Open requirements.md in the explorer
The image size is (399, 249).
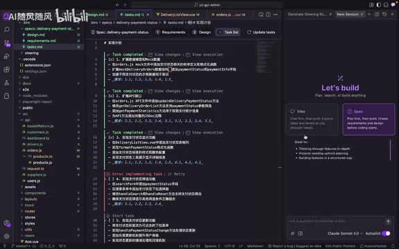tap(41, 41)
